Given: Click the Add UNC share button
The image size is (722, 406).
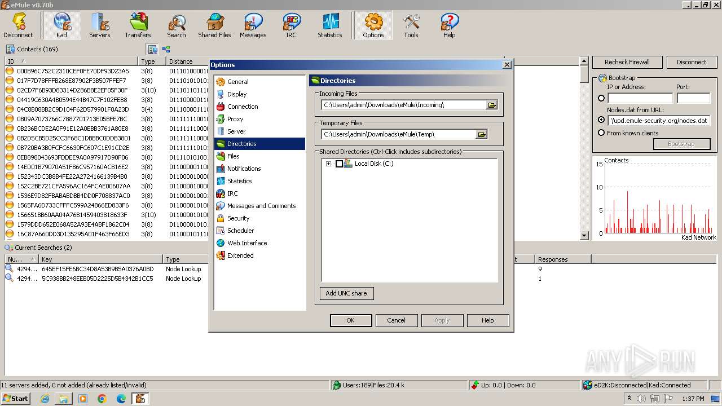Looking at the screenshot, I should [x=346, y=293].
